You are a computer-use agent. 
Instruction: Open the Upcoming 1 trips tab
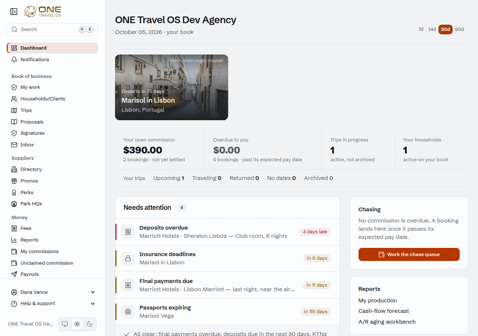168,178
